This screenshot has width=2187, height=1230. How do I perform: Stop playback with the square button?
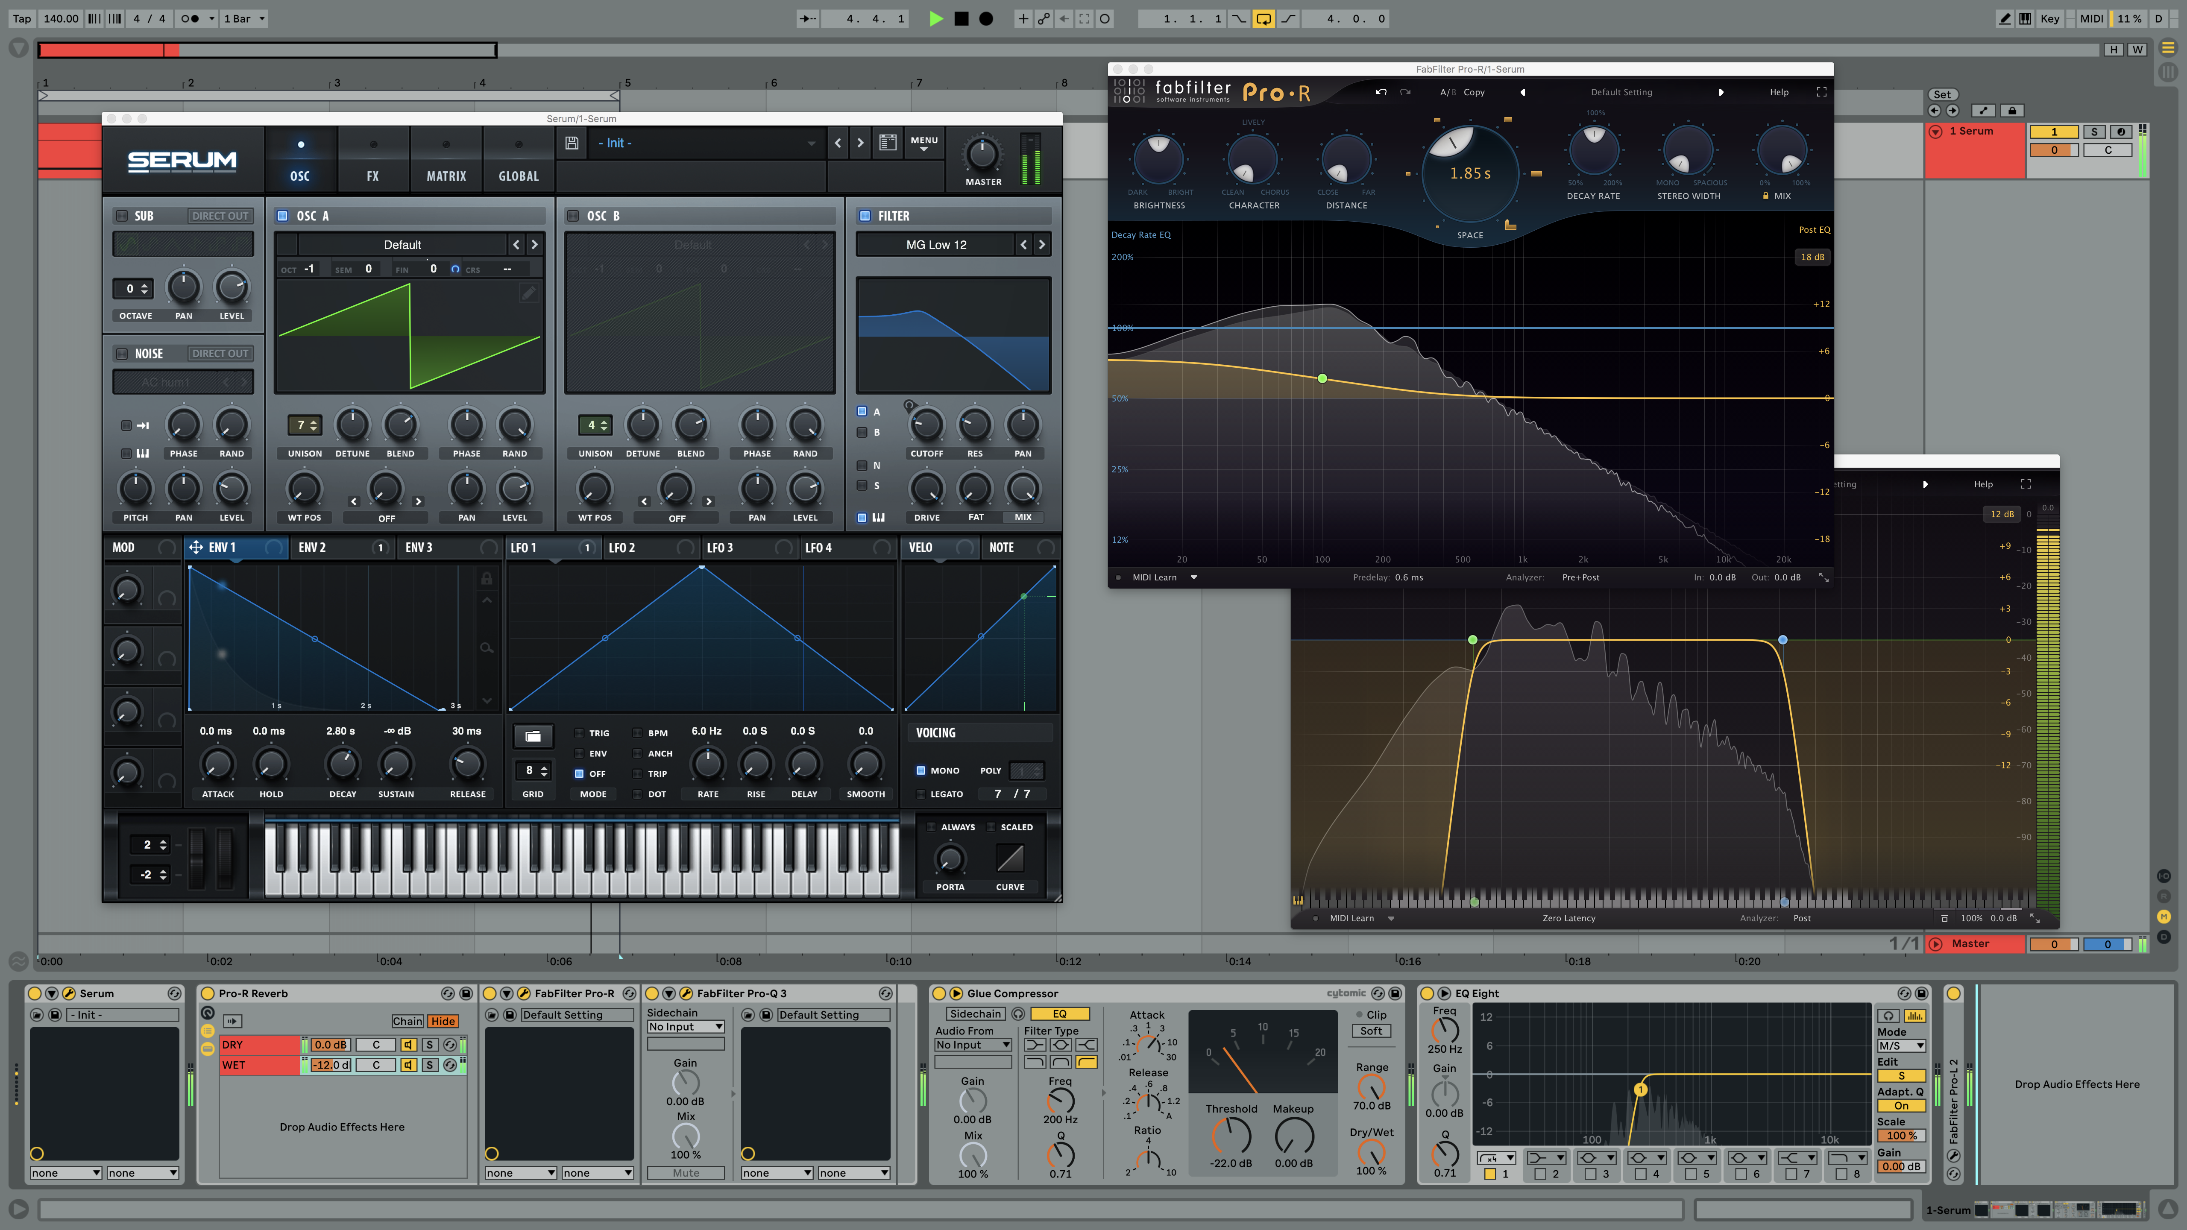coord(961,19)
